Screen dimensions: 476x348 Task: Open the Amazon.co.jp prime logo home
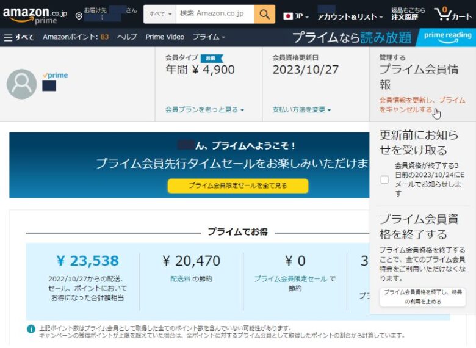coord(34,15)
